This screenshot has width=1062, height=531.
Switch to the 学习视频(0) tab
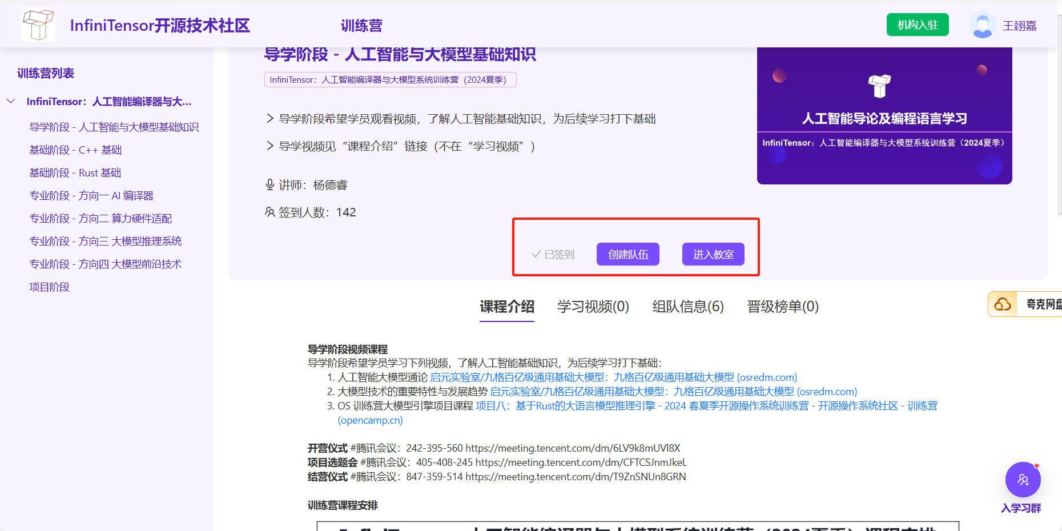[593, 307]
